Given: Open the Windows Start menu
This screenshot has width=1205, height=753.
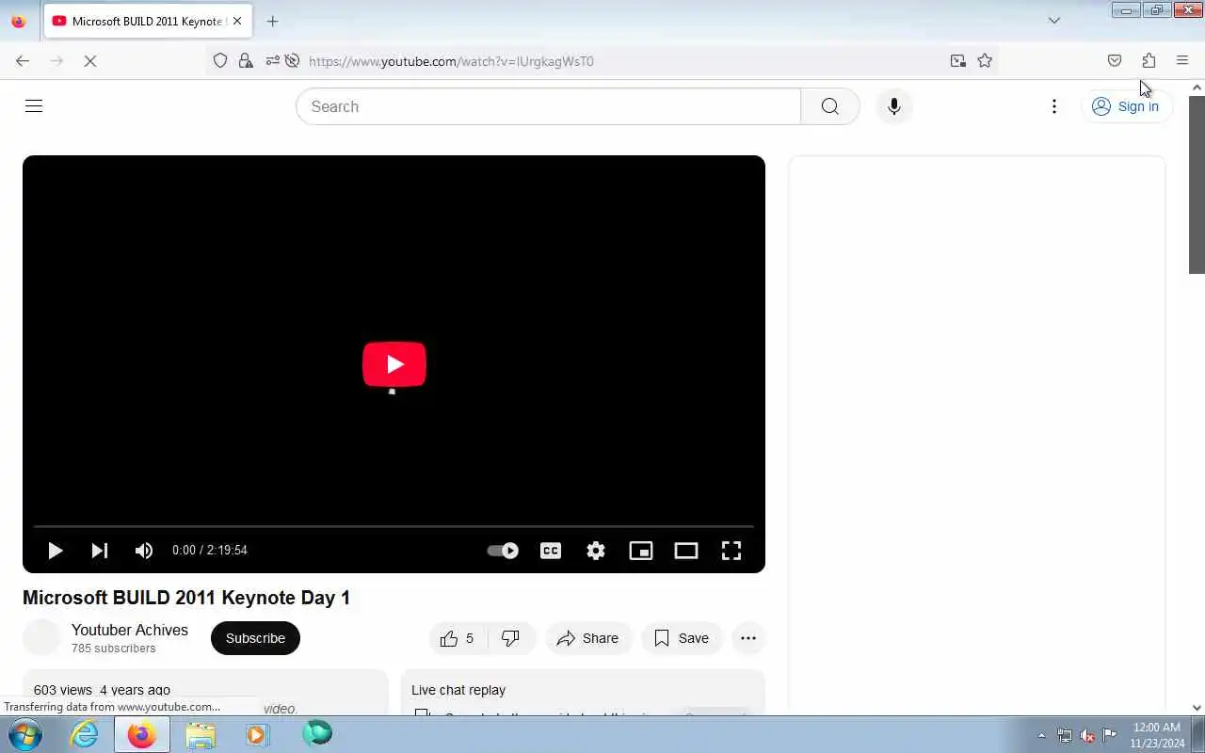Looking at the screenshot, I should (24, 734).
